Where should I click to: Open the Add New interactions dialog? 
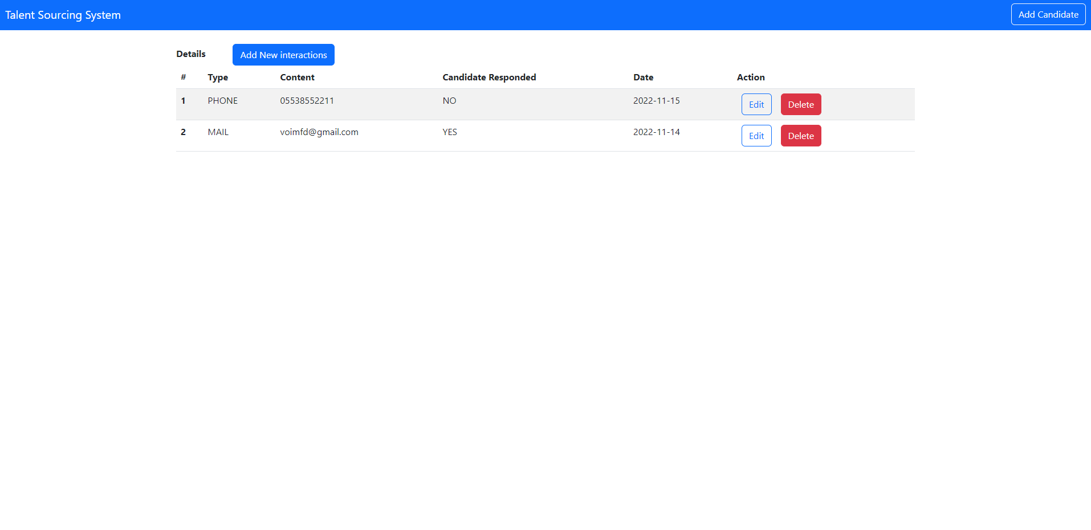tap(283, 55)
